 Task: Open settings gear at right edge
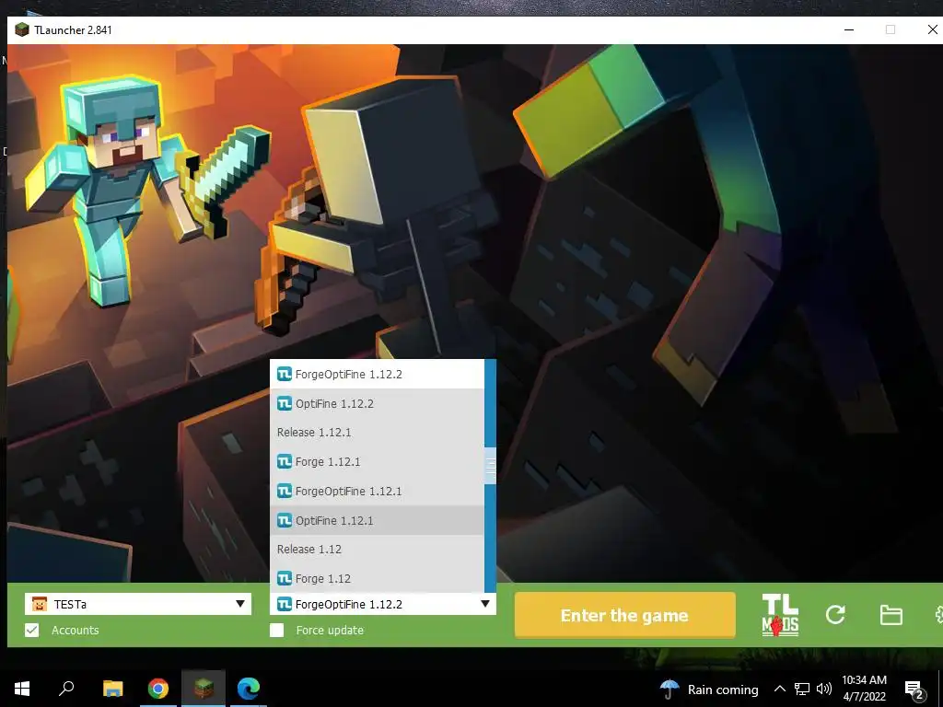938,614
